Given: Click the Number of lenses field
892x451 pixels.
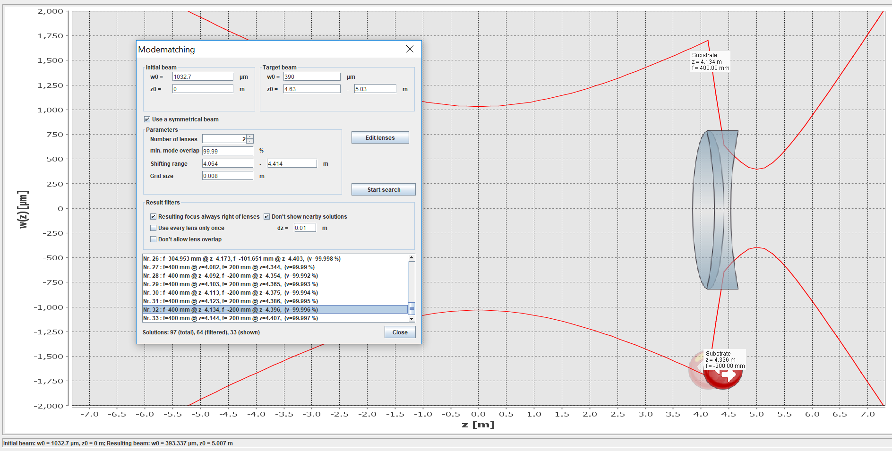Looking at the screenshot, I should [x=224, y=139].
